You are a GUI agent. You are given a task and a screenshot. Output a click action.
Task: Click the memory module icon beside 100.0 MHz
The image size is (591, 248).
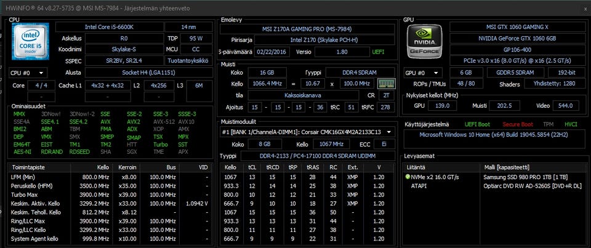click(x=387, y=84)
